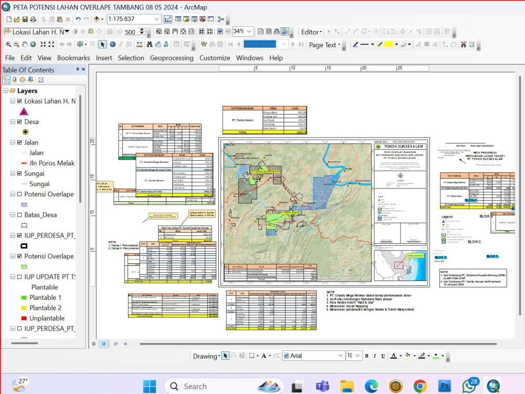Open the Geoprocessing menu

pos(172,58)
